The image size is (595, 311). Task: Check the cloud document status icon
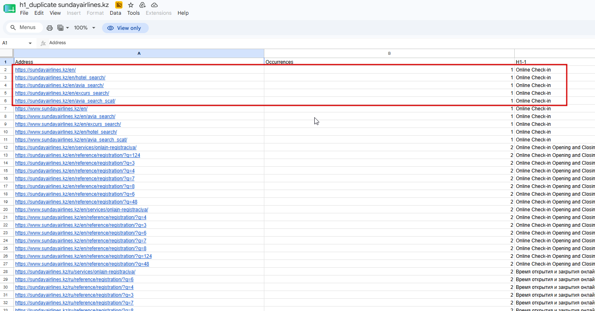[x=154, y=5]
